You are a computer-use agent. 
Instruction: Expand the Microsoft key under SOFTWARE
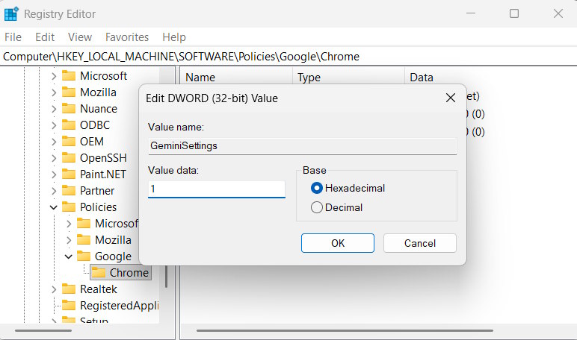54,76
